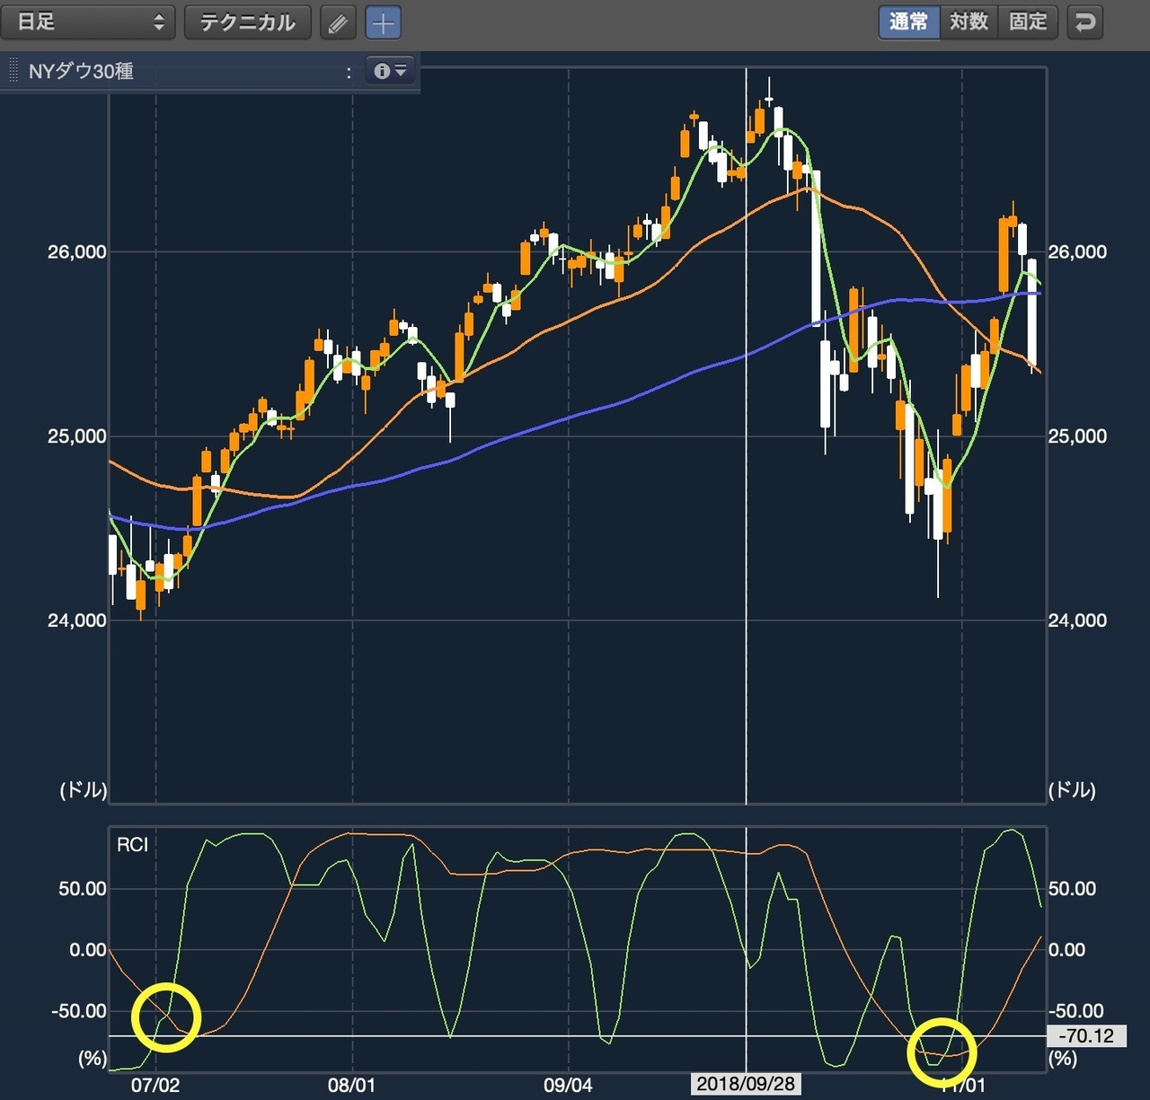Click the right 26,000 price axis label
The height and width of the screenshot is (1100, 1150).
pyautogui.click(x=1077, y=252)
